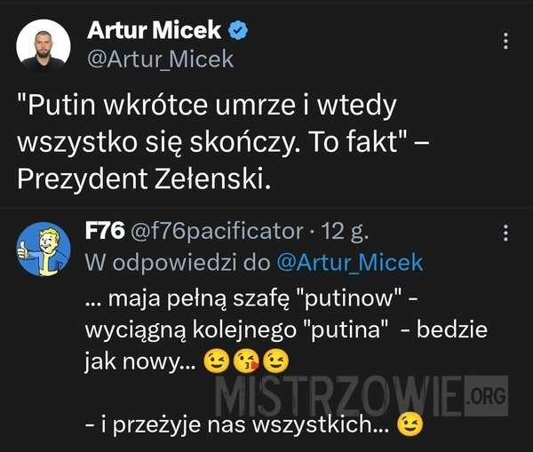Click the kissing face emoji
This screenshot has width=533, height=452.
point(247,361)
